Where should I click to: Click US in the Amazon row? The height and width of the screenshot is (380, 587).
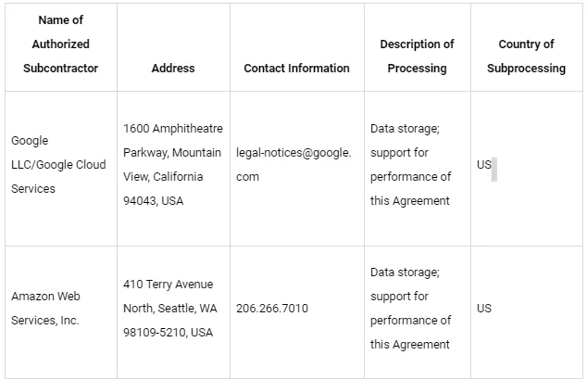(x=483, y=308)
